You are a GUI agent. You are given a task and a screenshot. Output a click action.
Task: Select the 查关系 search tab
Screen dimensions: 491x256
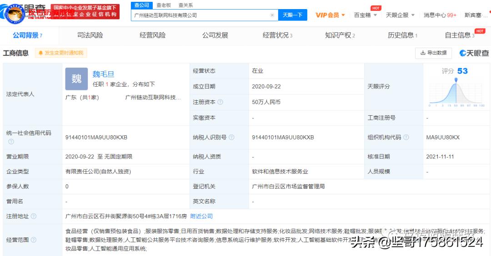coord(185,5)
